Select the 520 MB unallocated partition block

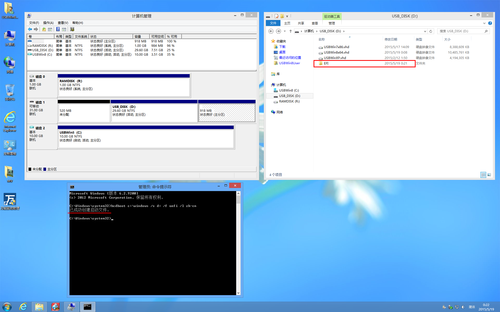(x=84, y=111)
